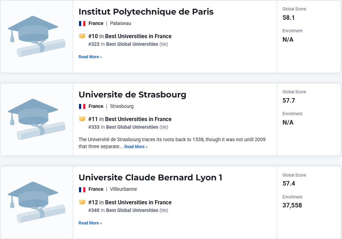The image size is (342, 239).
Task: Open Best Universities in France link at #10
Action: [138, 36]
